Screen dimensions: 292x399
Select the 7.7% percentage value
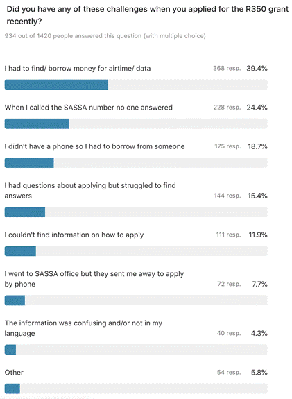coord(259,284)
